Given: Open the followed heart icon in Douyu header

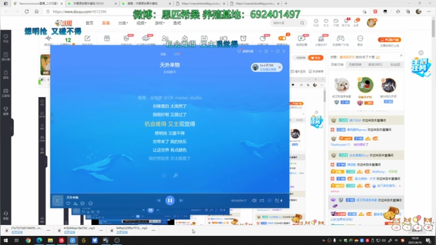Looking at the screenshot, I should pyautogui.click(x=326, y=22).
